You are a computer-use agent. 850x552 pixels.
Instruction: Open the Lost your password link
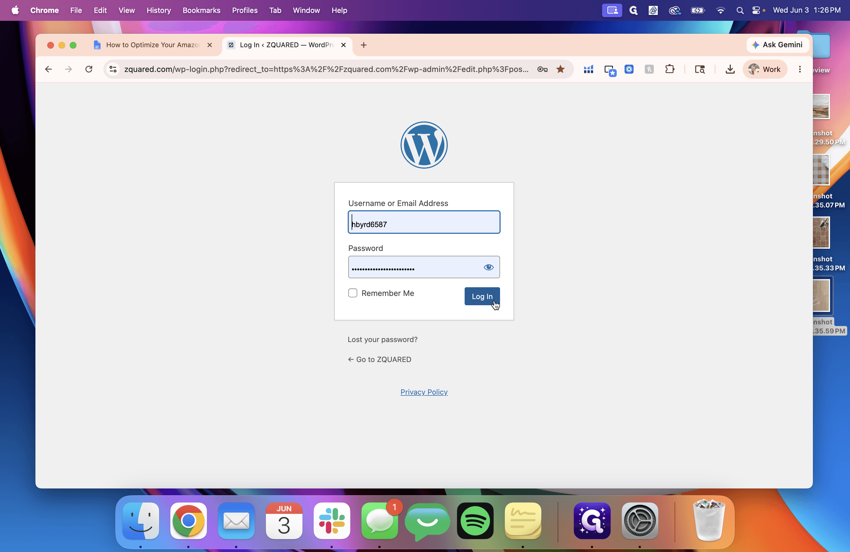pos(383,340)
